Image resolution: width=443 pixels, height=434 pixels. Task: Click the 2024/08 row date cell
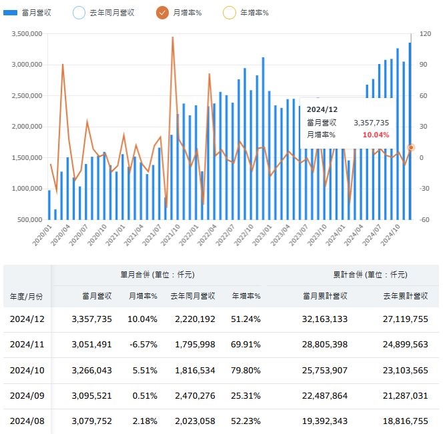(x=27, y=421)
